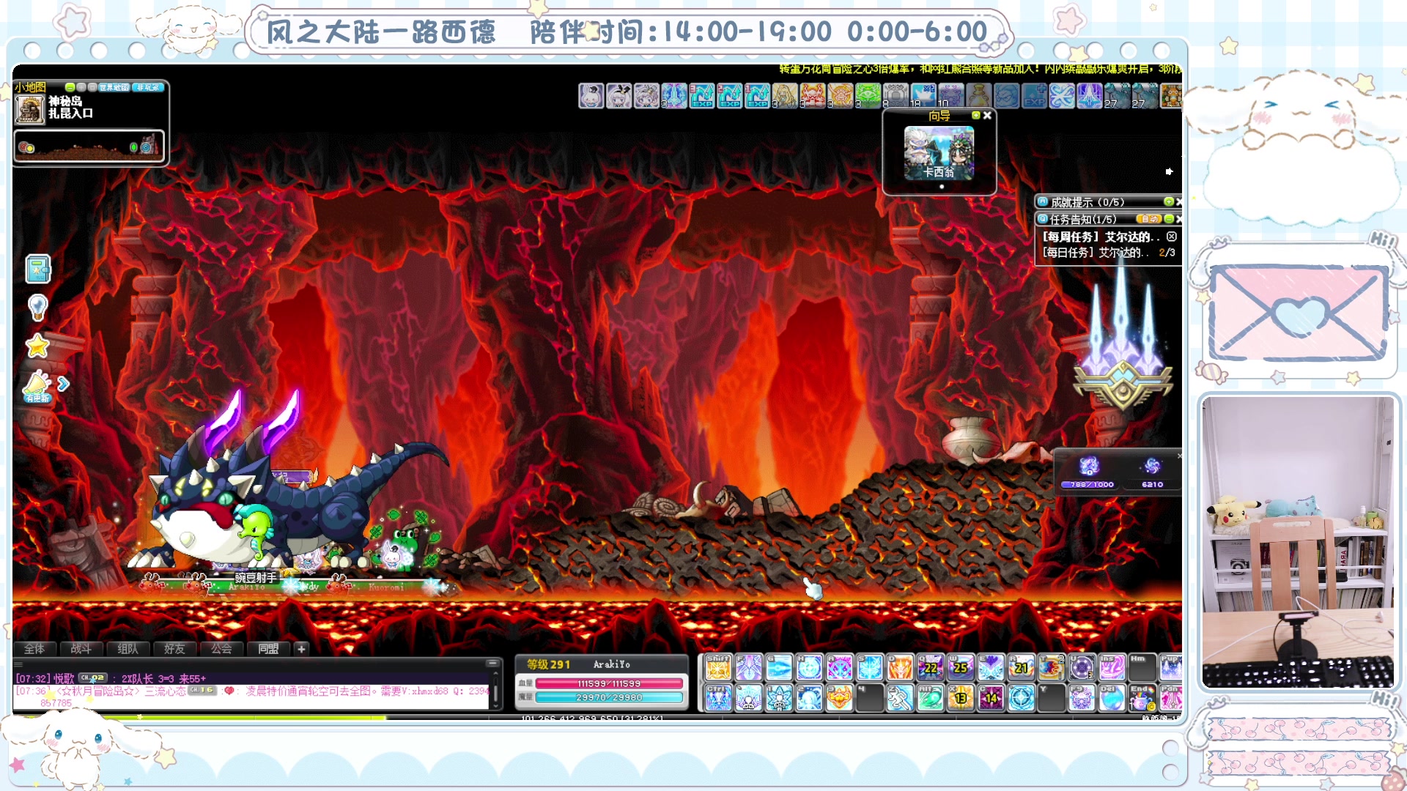
Task: Click the 扎昆入口 map location icon
Action: click(30, 109)
